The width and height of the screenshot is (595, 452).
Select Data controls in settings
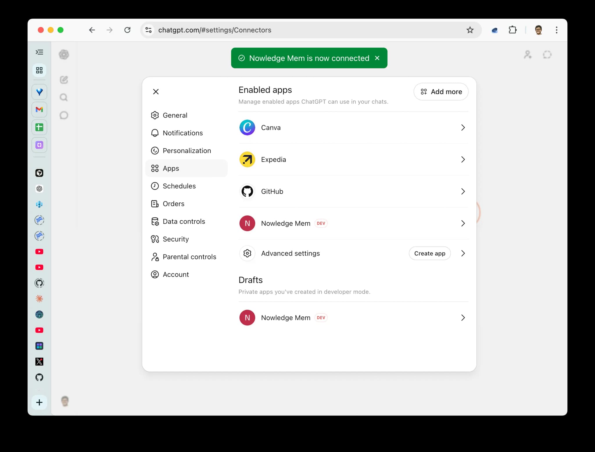pos(186,222)
